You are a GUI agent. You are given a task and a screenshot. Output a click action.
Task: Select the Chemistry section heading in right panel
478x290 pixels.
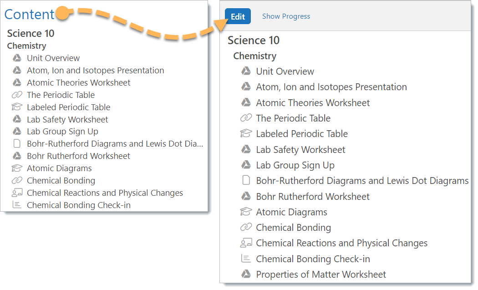255,56
